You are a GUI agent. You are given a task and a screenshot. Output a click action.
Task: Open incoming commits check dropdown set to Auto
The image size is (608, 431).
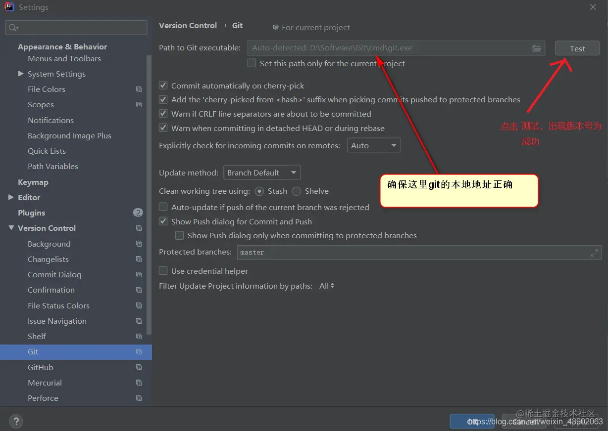(x=374, y=145)
